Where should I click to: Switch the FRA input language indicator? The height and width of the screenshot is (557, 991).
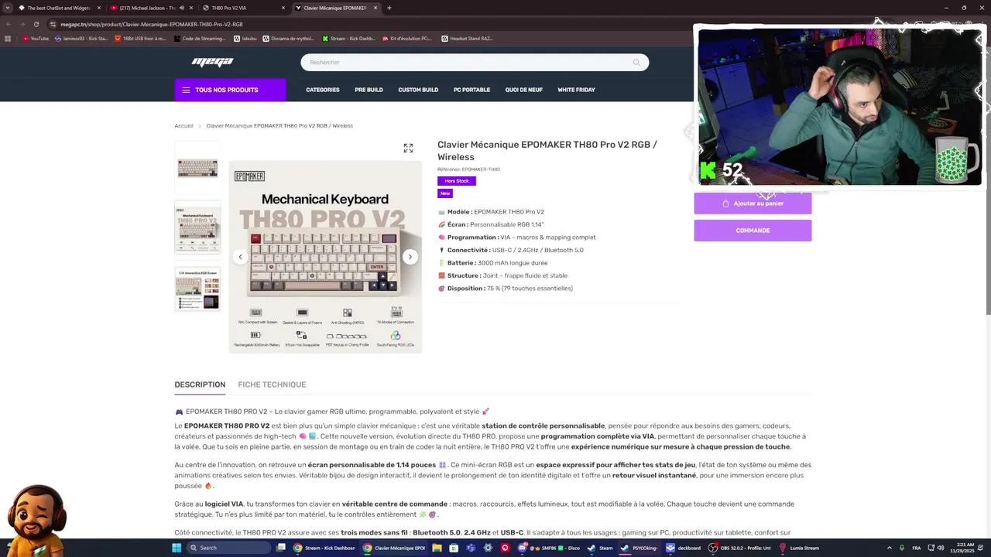click(x=917, y=548)
